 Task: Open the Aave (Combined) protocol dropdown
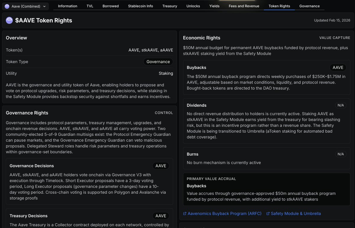[25, 6]
